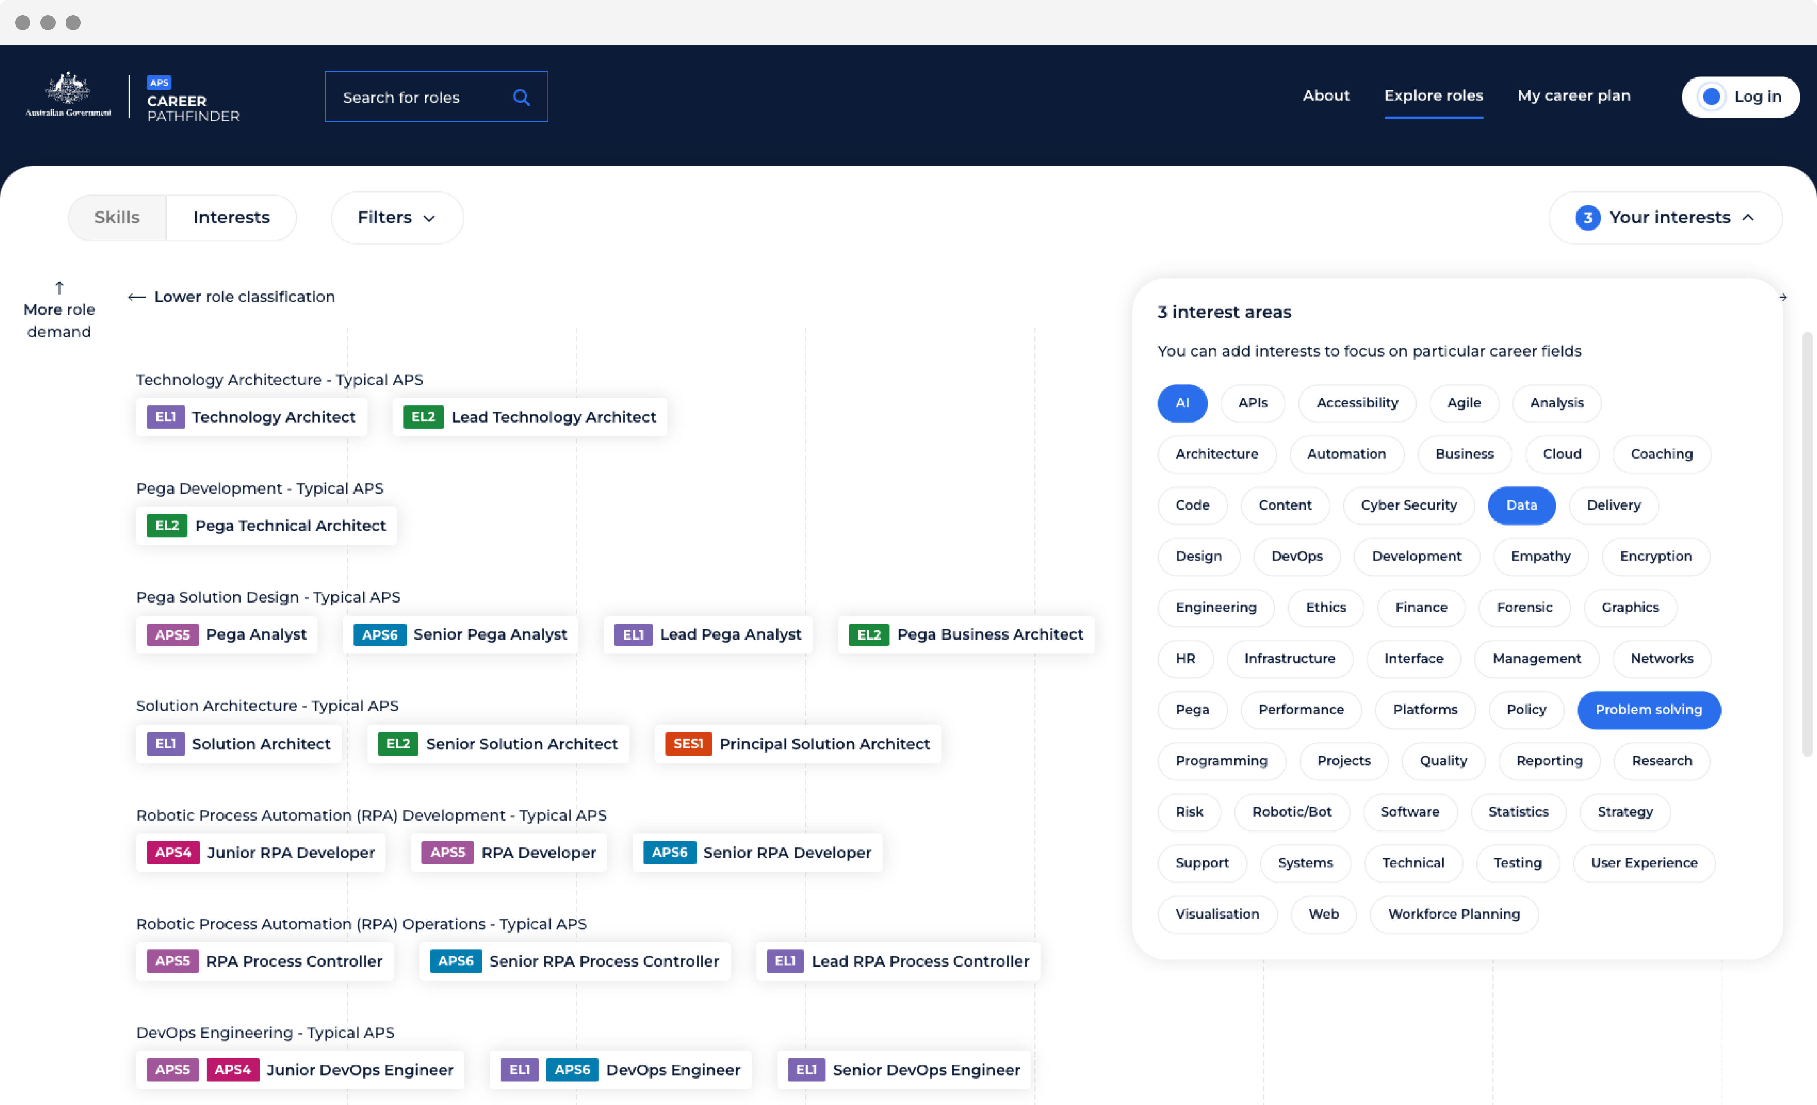1817x1105 pixels.
Task: Click the left arrow beside Lower role classification
Action: [136, 297]
